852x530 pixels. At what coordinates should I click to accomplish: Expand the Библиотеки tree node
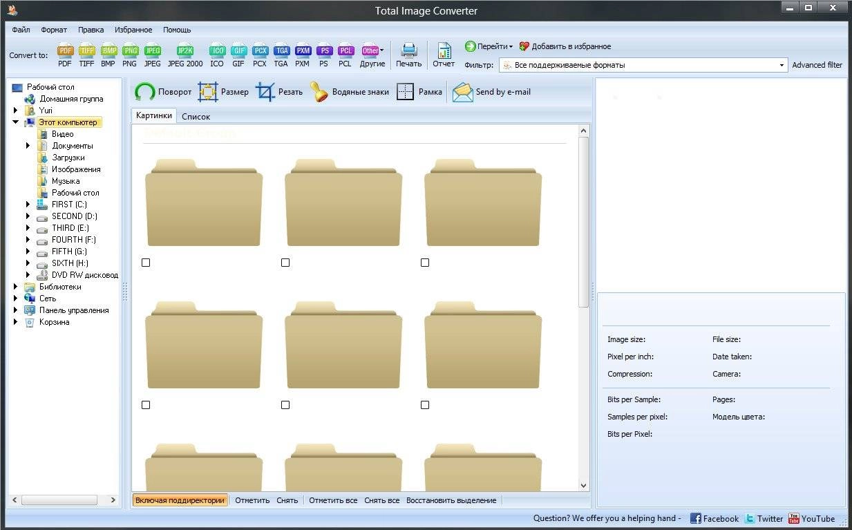coord(16,287)
